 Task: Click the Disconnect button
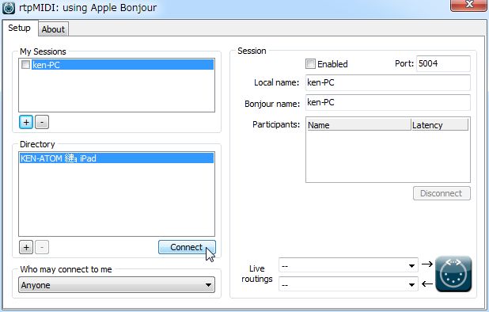point(442,193)
